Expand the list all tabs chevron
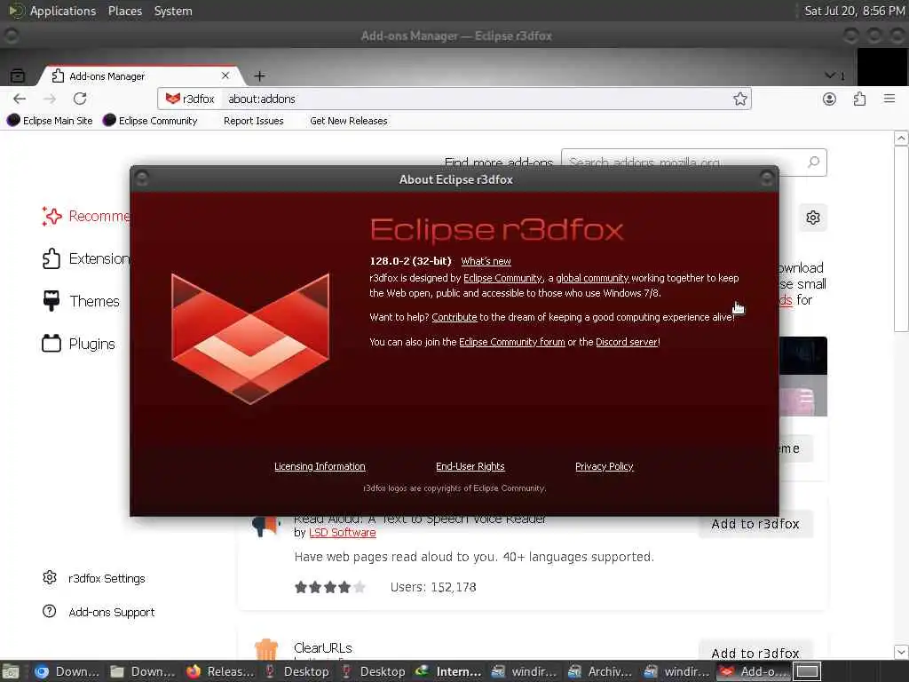This screenshot has height=682, width=909. (830, 75)
